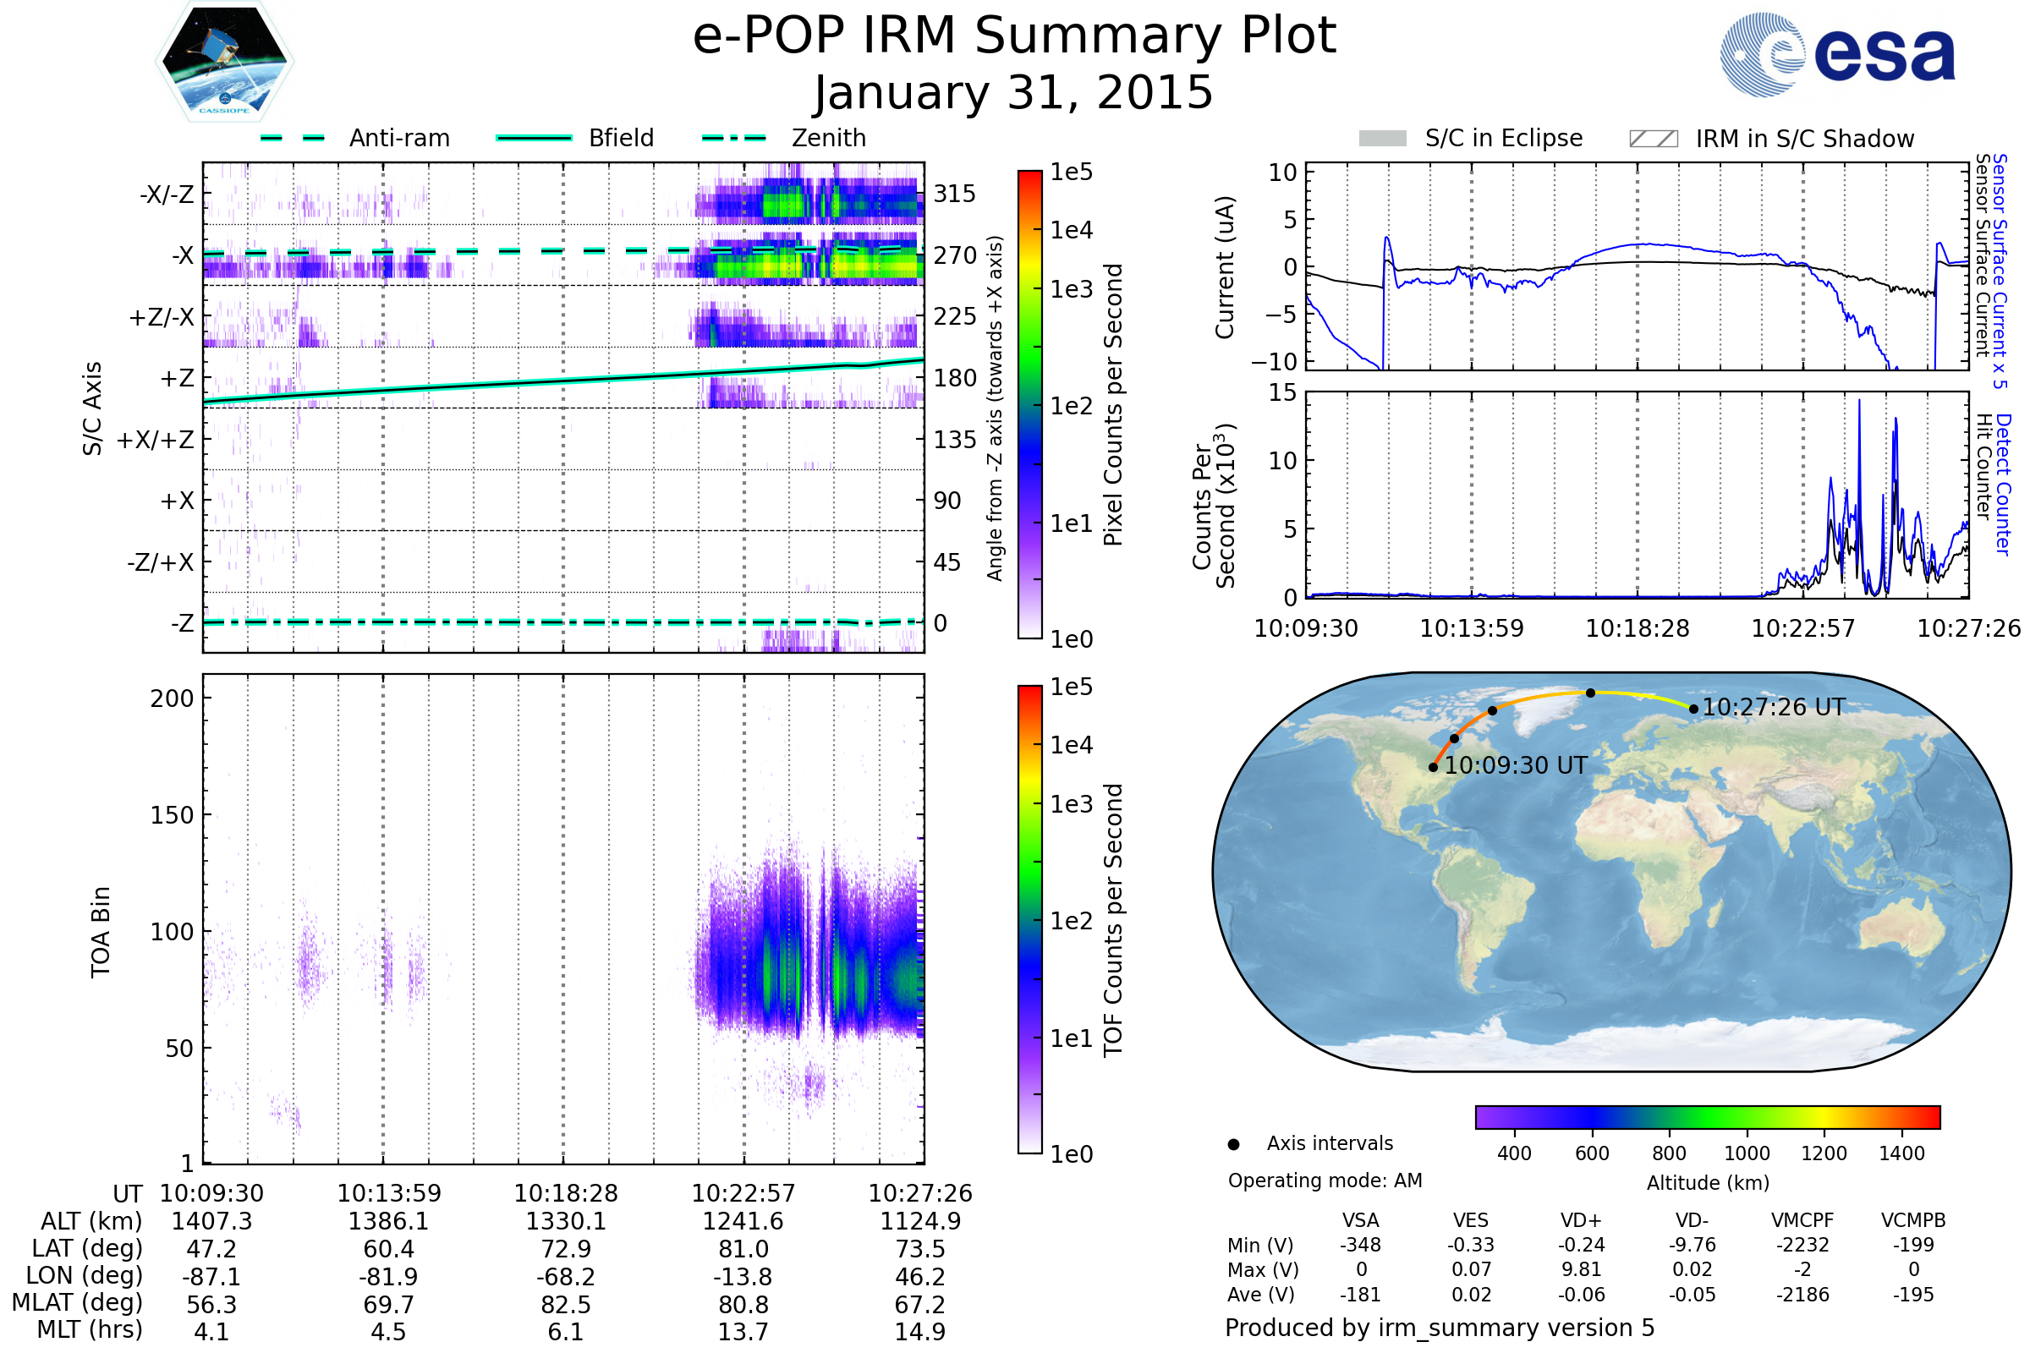This screenshot has height=1353, width=2030.
Task: Click the e-POP IRM Summary Plot title
Action: 1014,36
